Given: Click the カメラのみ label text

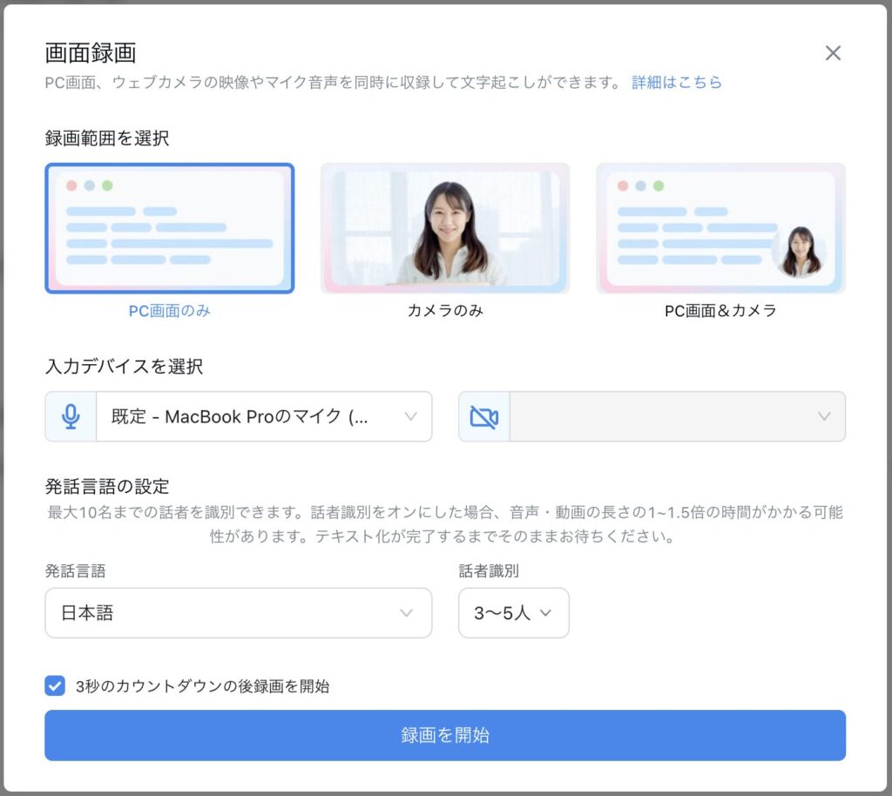Looking at the screenshot, I should click(445, 310).
